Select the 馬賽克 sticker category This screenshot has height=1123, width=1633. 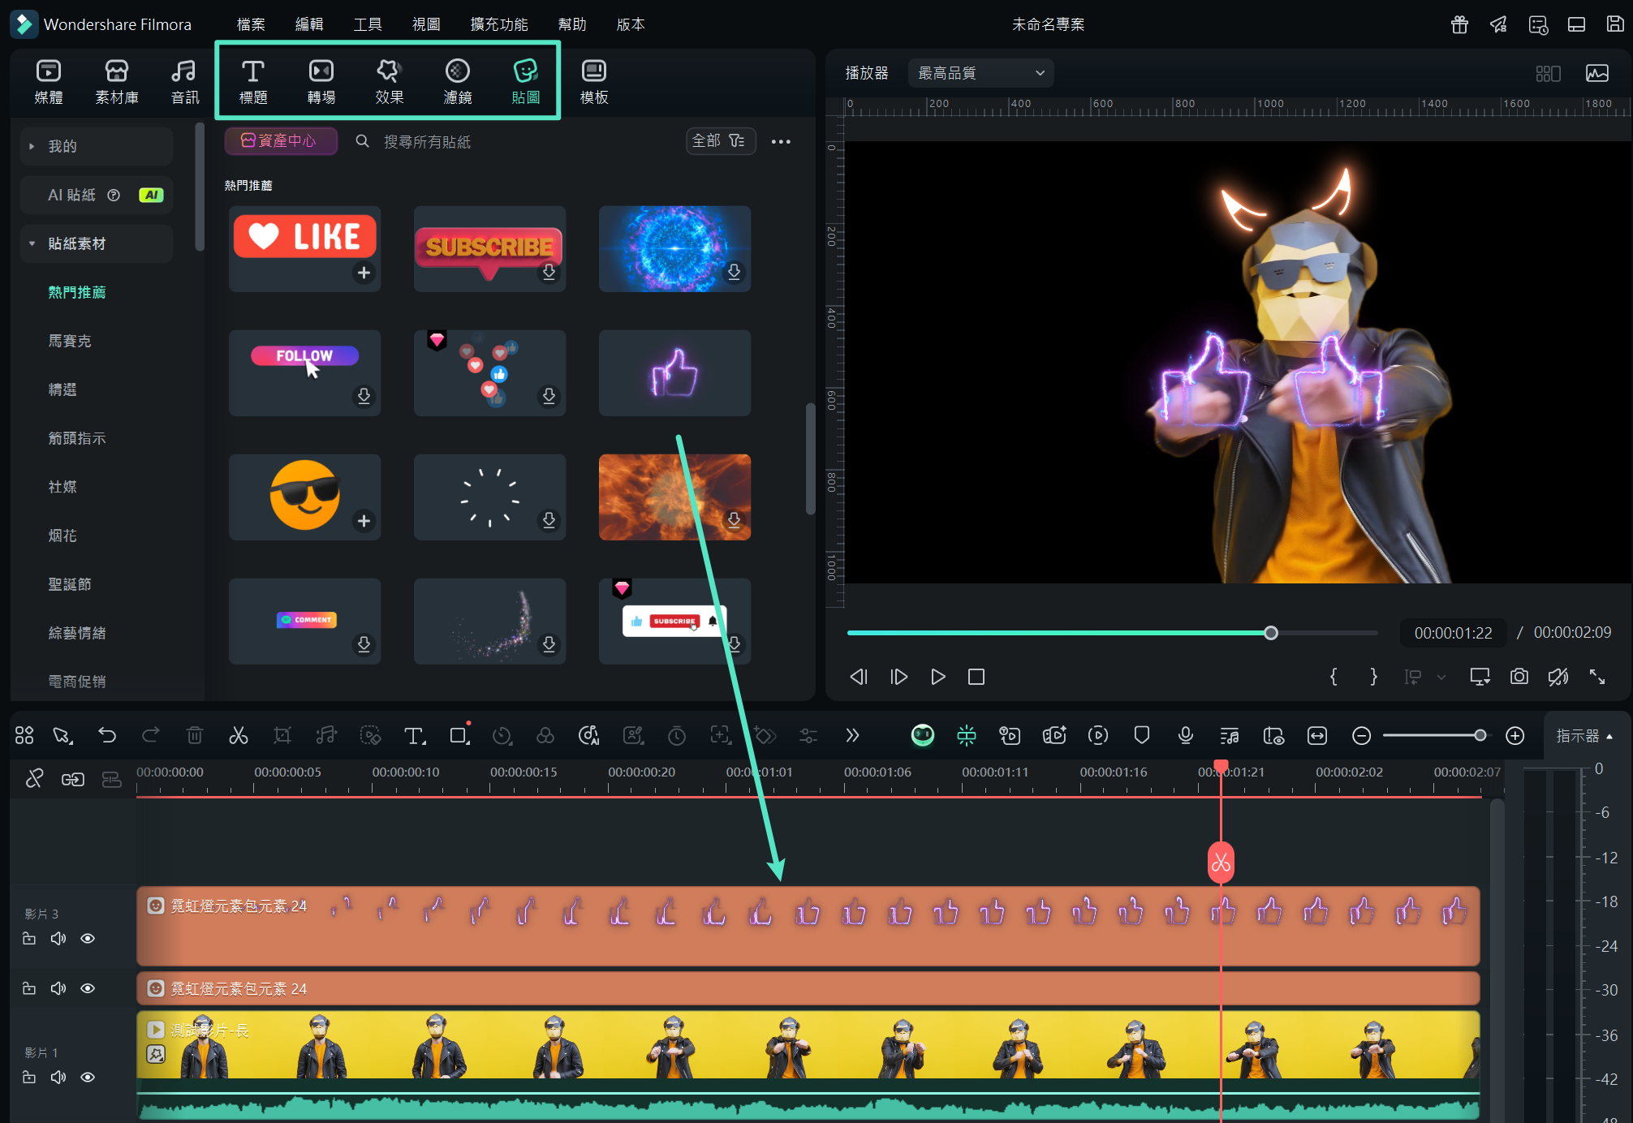pos(70,341)
